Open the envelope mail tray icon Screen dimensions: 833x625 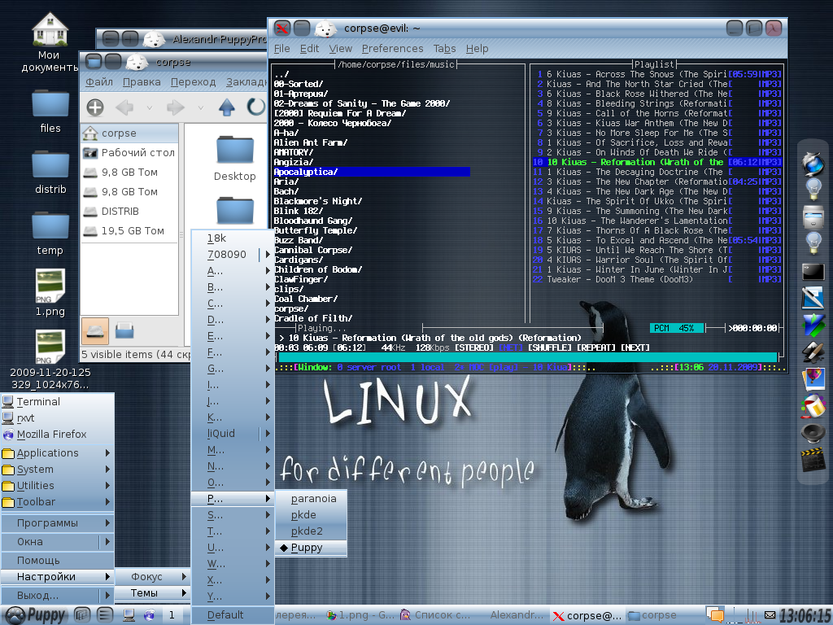pyautogui.click(x=770, y=615)
